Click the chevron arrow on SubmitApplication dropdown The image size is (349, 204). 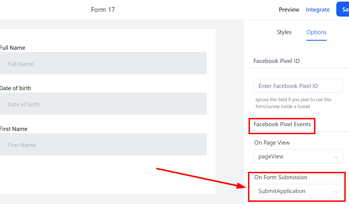[336, 192]
